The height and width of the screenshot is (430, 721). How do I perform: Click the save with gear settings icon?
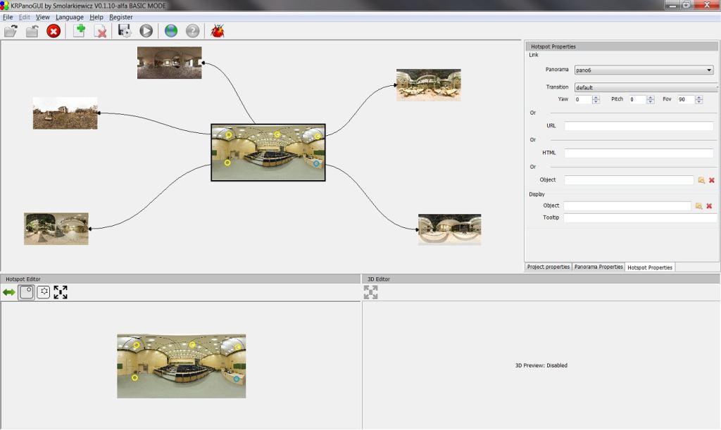click(125, 31)
